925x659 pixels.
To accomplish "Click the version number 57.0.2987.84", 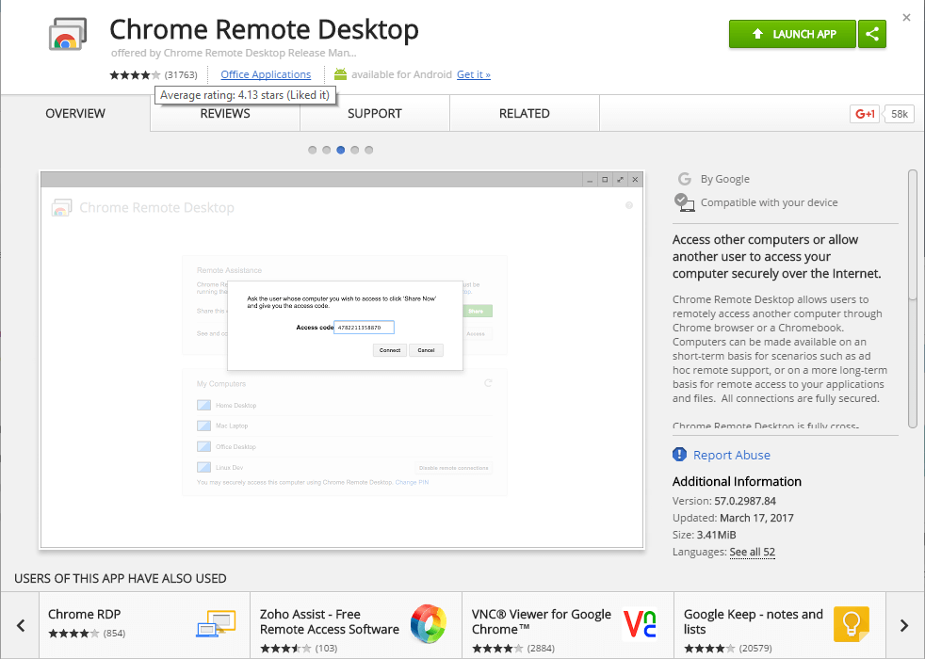I will point(745,501).
